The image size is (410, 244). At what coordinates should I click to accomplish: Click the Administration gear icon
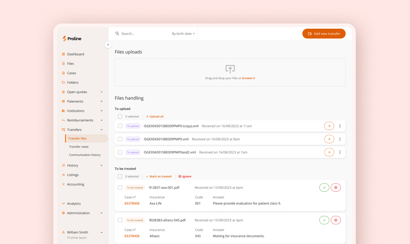[63, 213]
